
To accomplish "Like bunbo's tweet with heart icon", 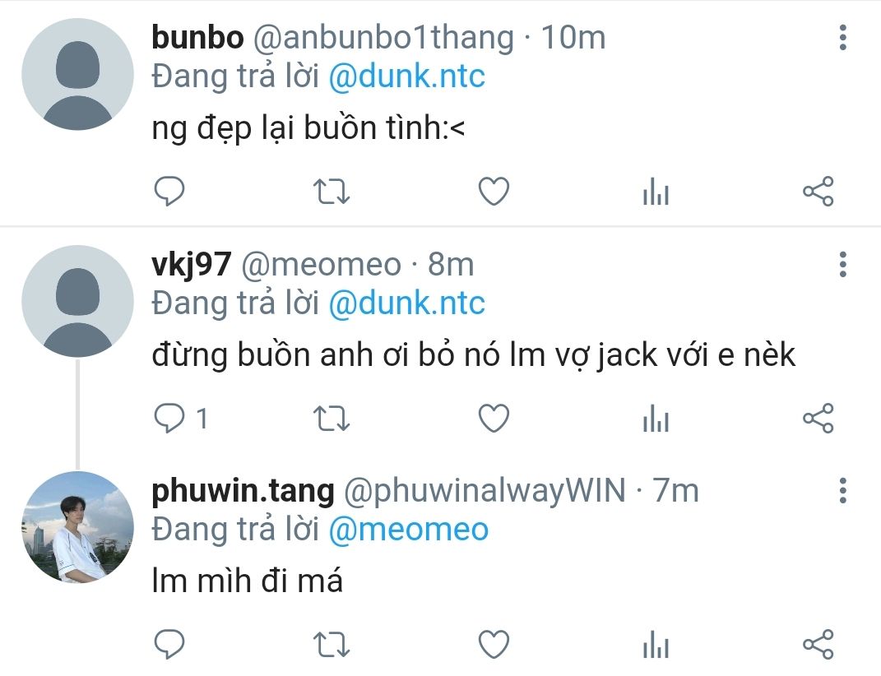I will (494, 191).
